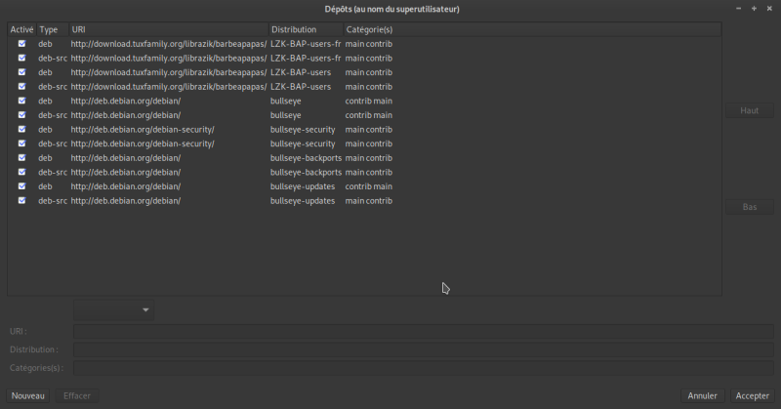Toggle the deb-src bullseye-updates repository checkbox
Image resolution: width=781 pixels, height=409 pixels.
point(21,200)
